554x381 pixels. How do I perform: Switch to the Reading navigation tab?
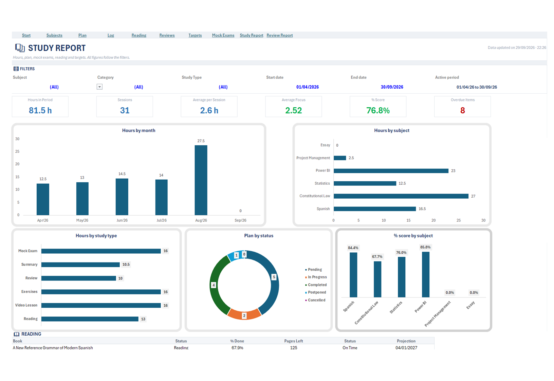coord(139,35)
